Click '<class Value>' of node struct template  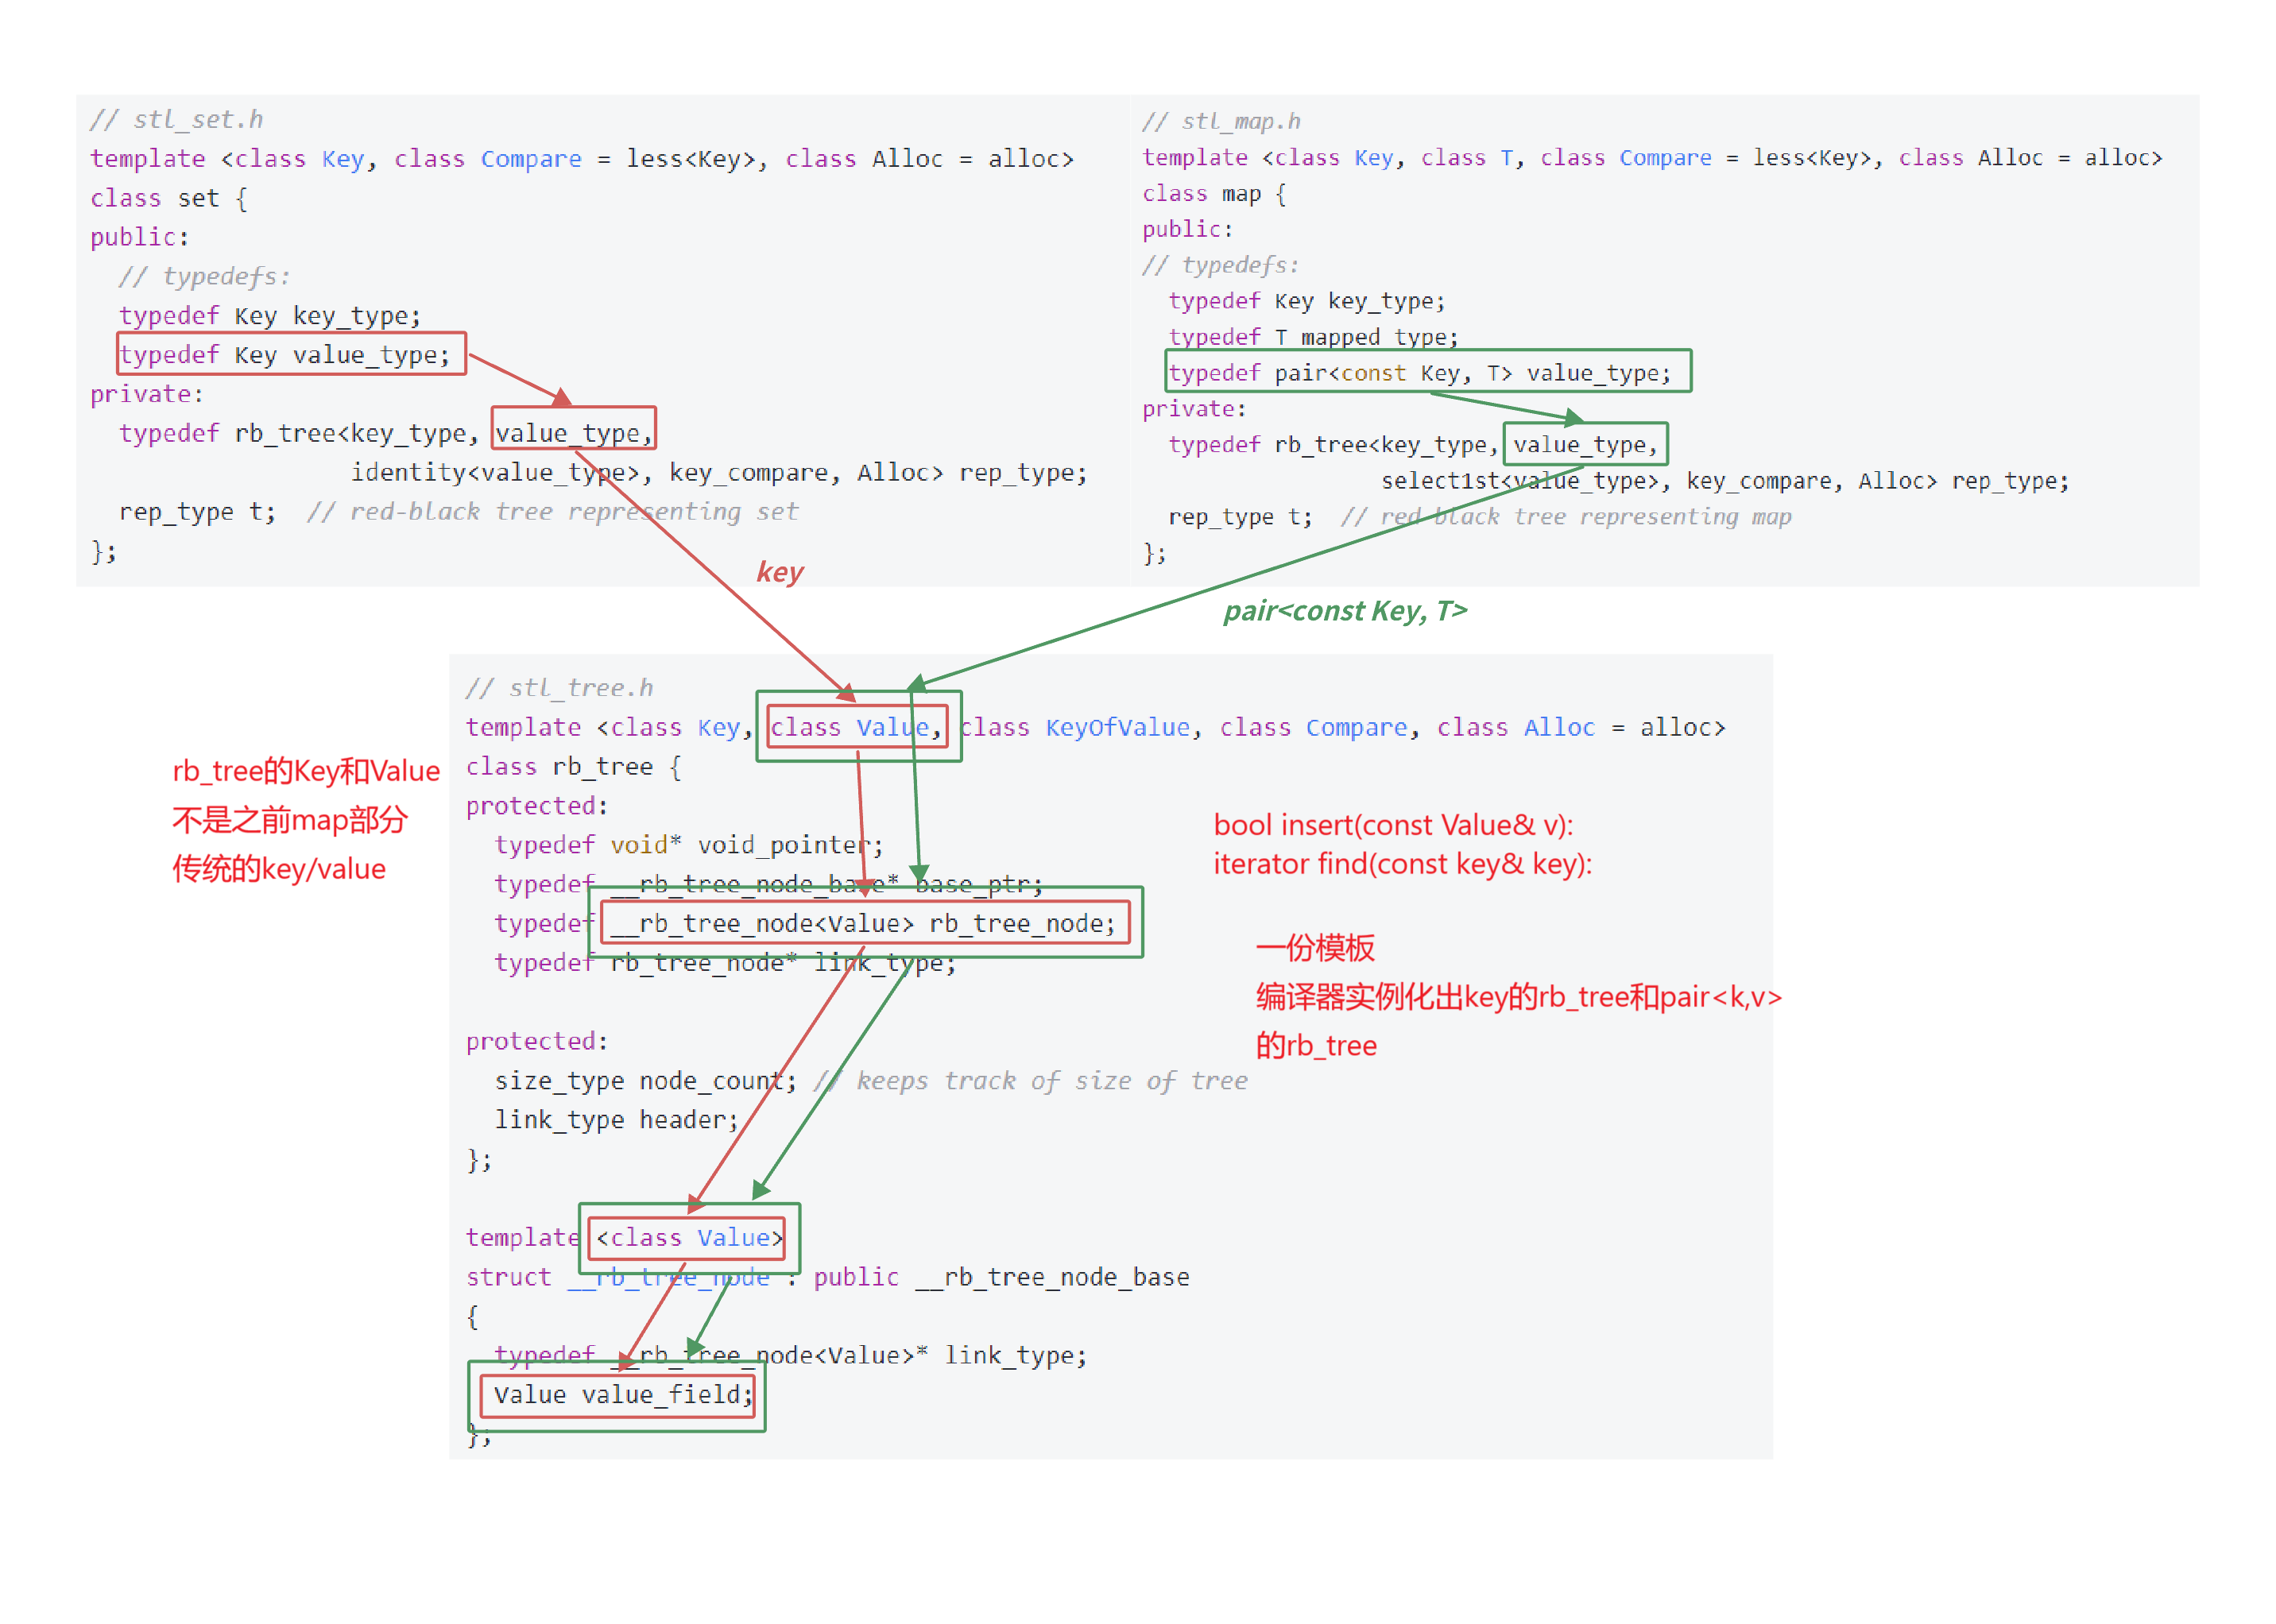pyautogui.click(x=689, y=1238)
